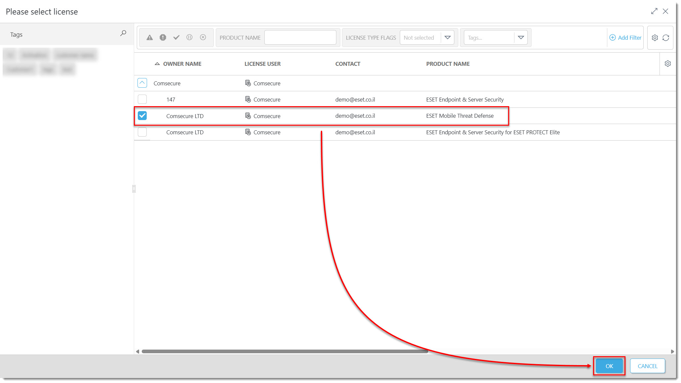Click the horizontal scrollbar thumb

[285, 351]
